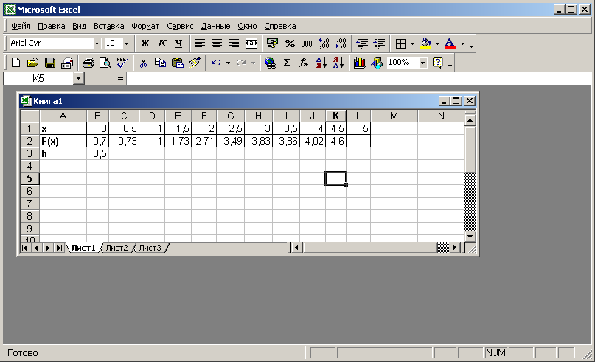Save the workbook
This screenshot has height=362, width=595.
pyautogui.click(x=49, y=62)
